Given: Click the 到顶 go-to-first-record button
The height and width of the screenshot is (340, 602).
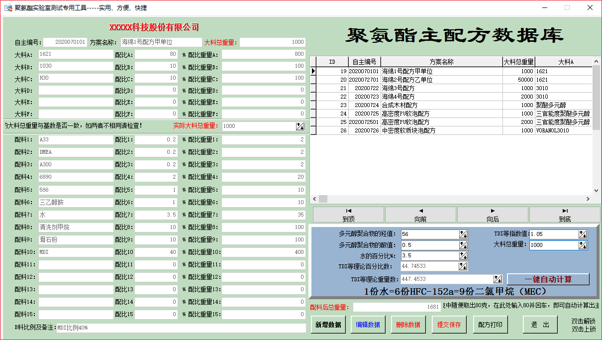Looking at the screenshot, I should 348,215.
